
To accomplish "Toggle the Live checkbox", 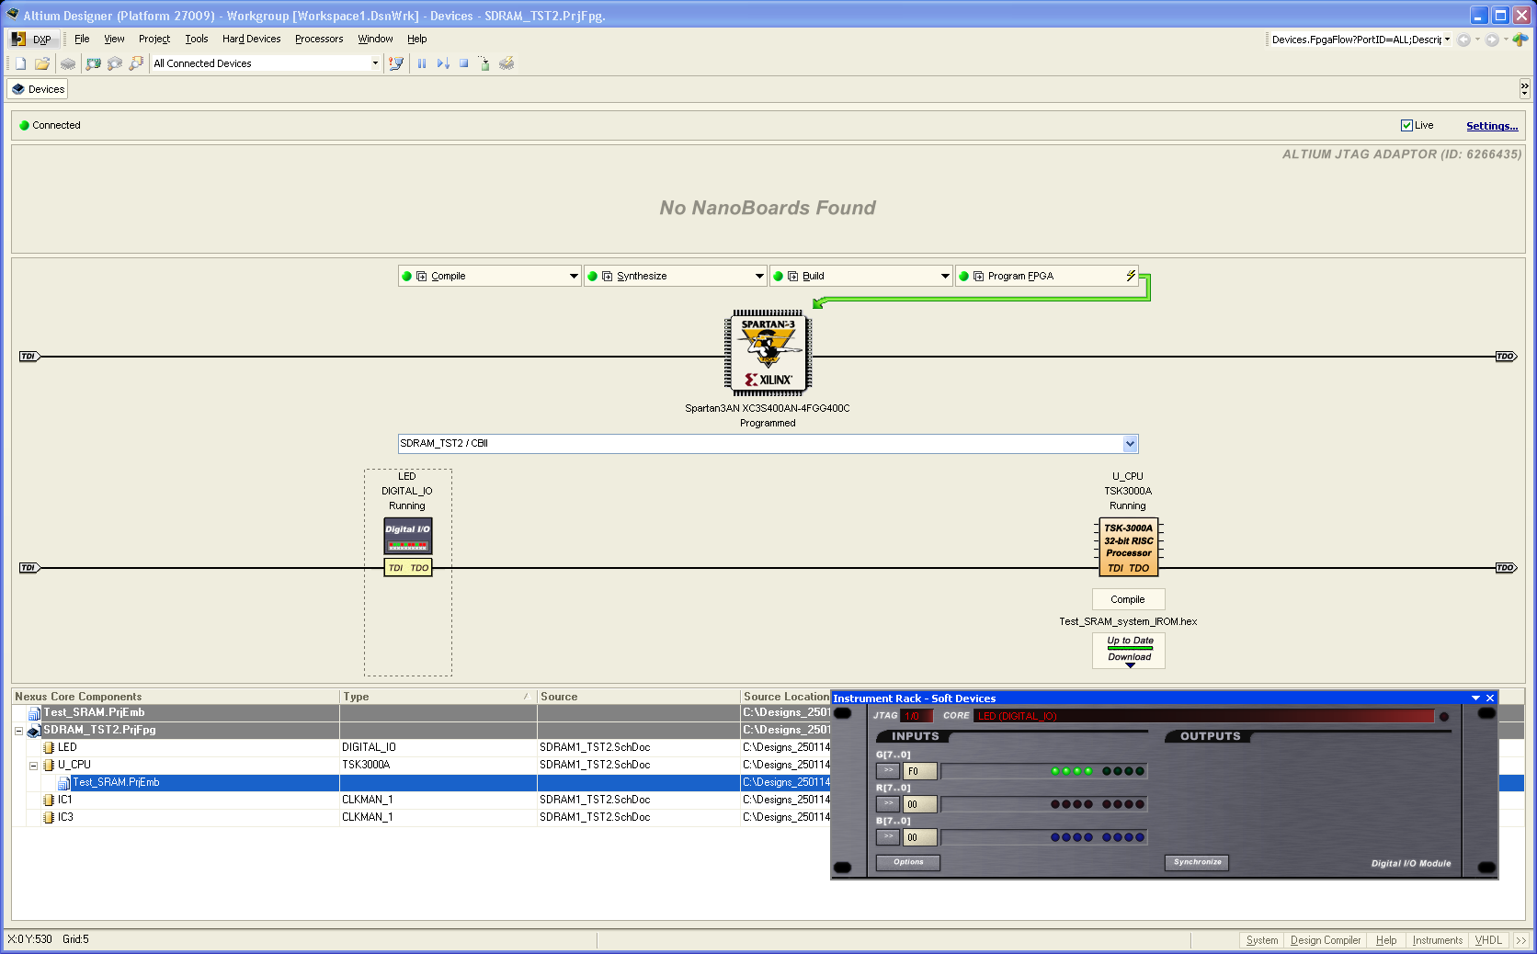I will (x=1406, y=125).
